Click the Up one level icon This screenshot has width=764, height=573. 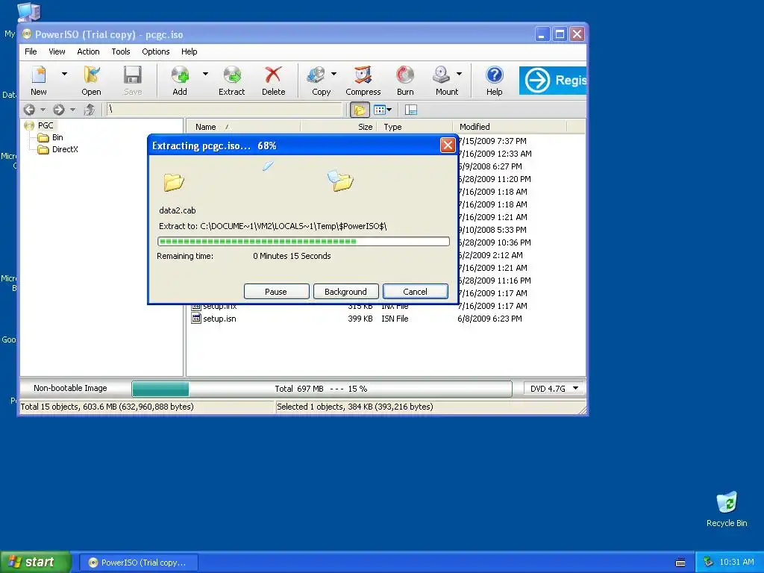pos(90,110)
